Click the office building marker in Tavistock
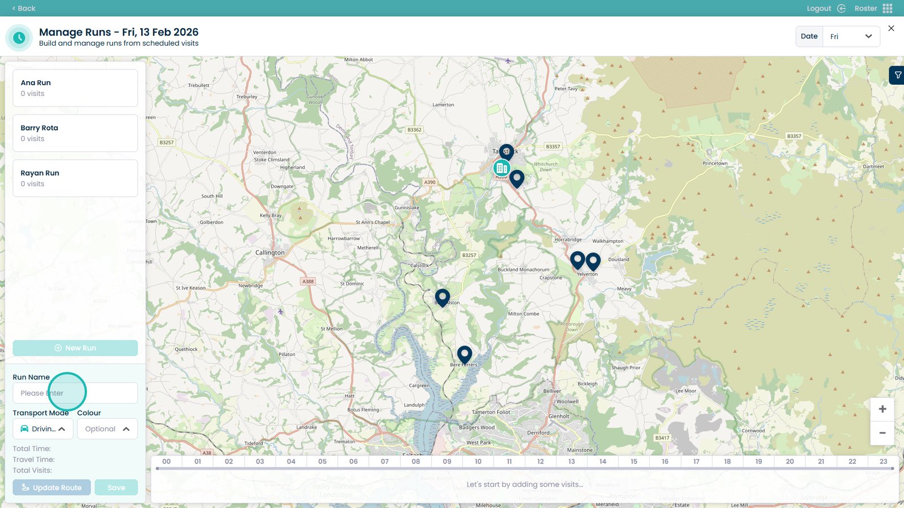This screenshot has width=904, height=508. pos(501,168)
